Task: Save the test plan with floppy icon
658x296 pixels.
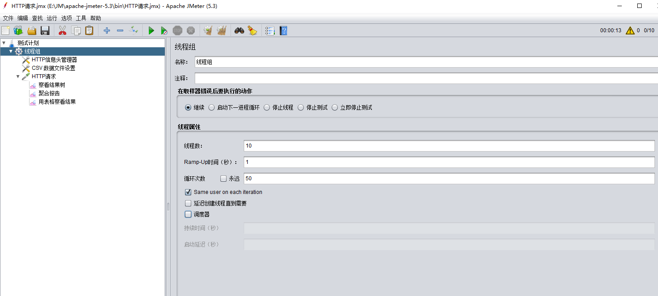Action: click(x=45, y=30)
